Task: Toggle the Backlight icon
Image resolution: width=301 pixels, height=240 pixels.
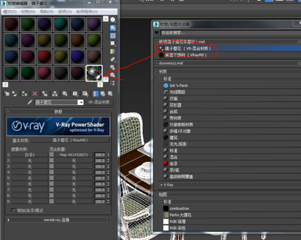Action: coord(113,28)
